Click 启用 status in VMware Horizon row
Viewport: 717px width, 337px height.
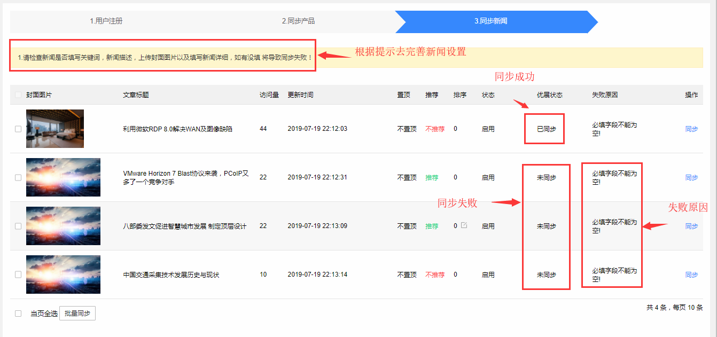pos(488,177)
